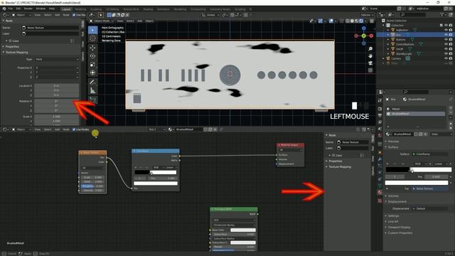Click the green Y axis on navigation gizmo

[x=363, y=36]
